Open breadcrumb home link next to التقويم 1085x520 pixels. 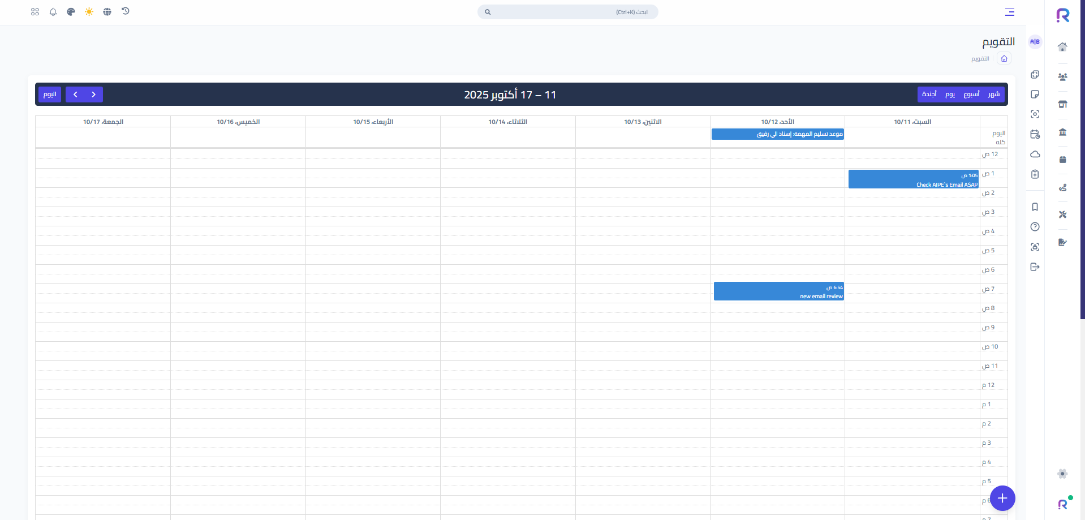coord(1004,58)
